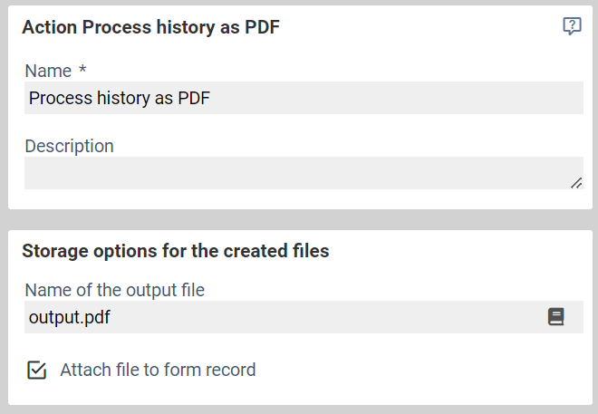Open the help icon for this action
598x414 pixels.
[572, 26]
